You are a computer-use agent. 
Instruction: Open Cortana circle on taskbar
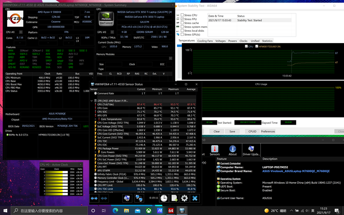[93, 210]
